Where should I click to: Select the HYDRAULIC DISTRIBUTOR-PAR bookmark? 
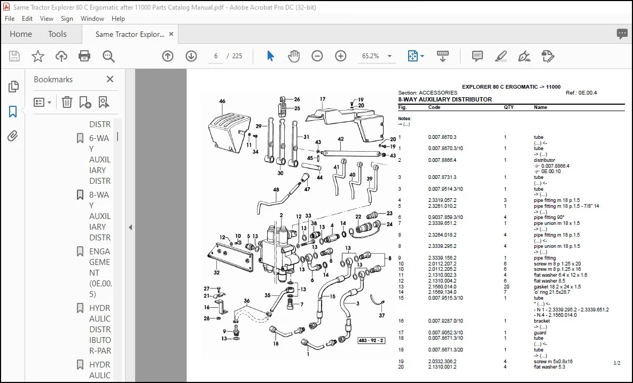(x=100, y=329)
